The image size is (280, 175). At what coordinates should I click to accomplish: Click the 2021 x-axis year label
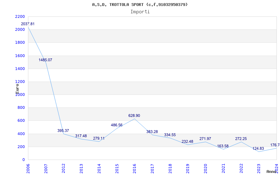223,169
